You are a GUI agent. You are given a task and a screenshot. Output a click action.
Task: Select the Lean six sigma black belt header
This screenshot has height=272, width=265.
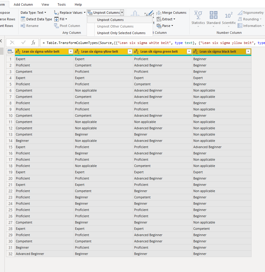pos(218,51)
